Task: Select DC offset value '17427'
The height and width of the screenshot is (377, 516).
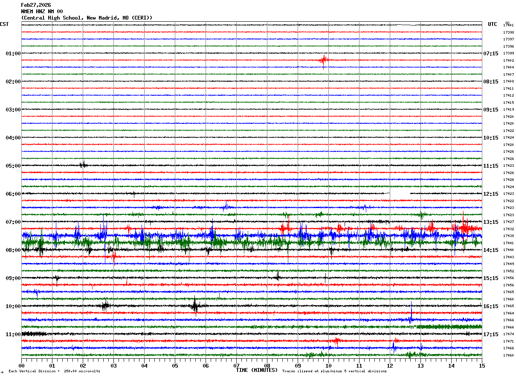Action: coord(508,222)
